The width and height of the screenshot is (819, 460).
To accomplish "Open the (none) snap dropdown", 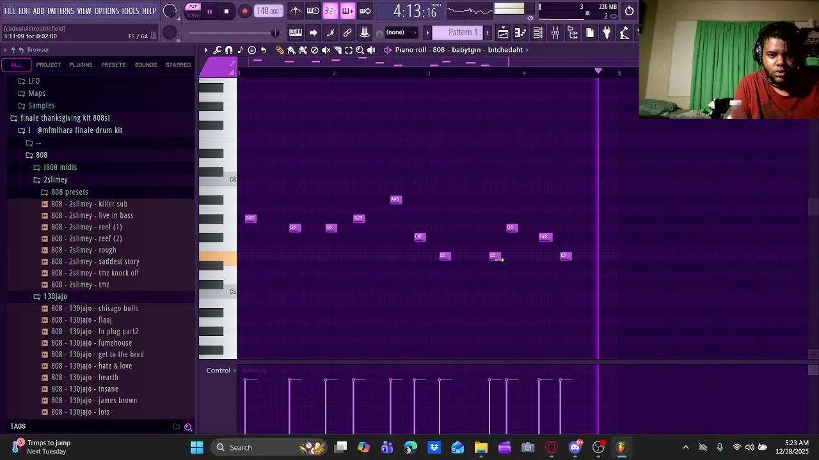I will tap(401, 33).
